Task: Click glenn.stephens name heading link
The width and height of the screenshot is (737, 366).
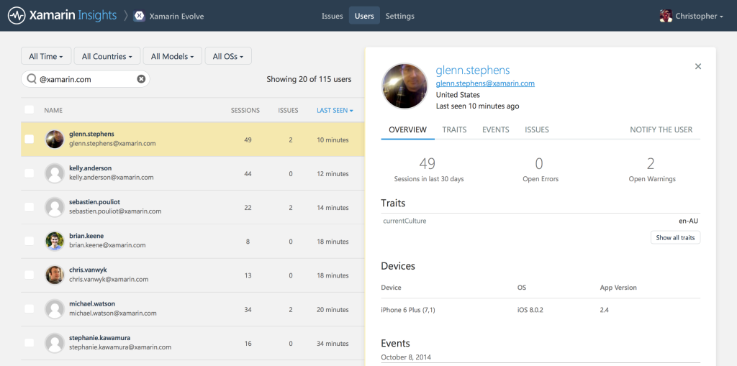Action: tap(472, 70)
